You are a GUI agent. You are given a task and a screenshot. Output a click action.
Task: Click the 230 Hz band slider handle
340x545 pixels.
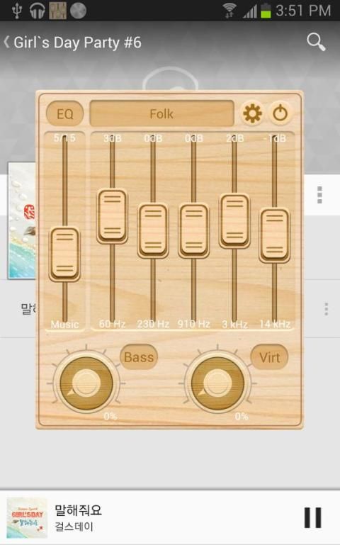(153, 231)
